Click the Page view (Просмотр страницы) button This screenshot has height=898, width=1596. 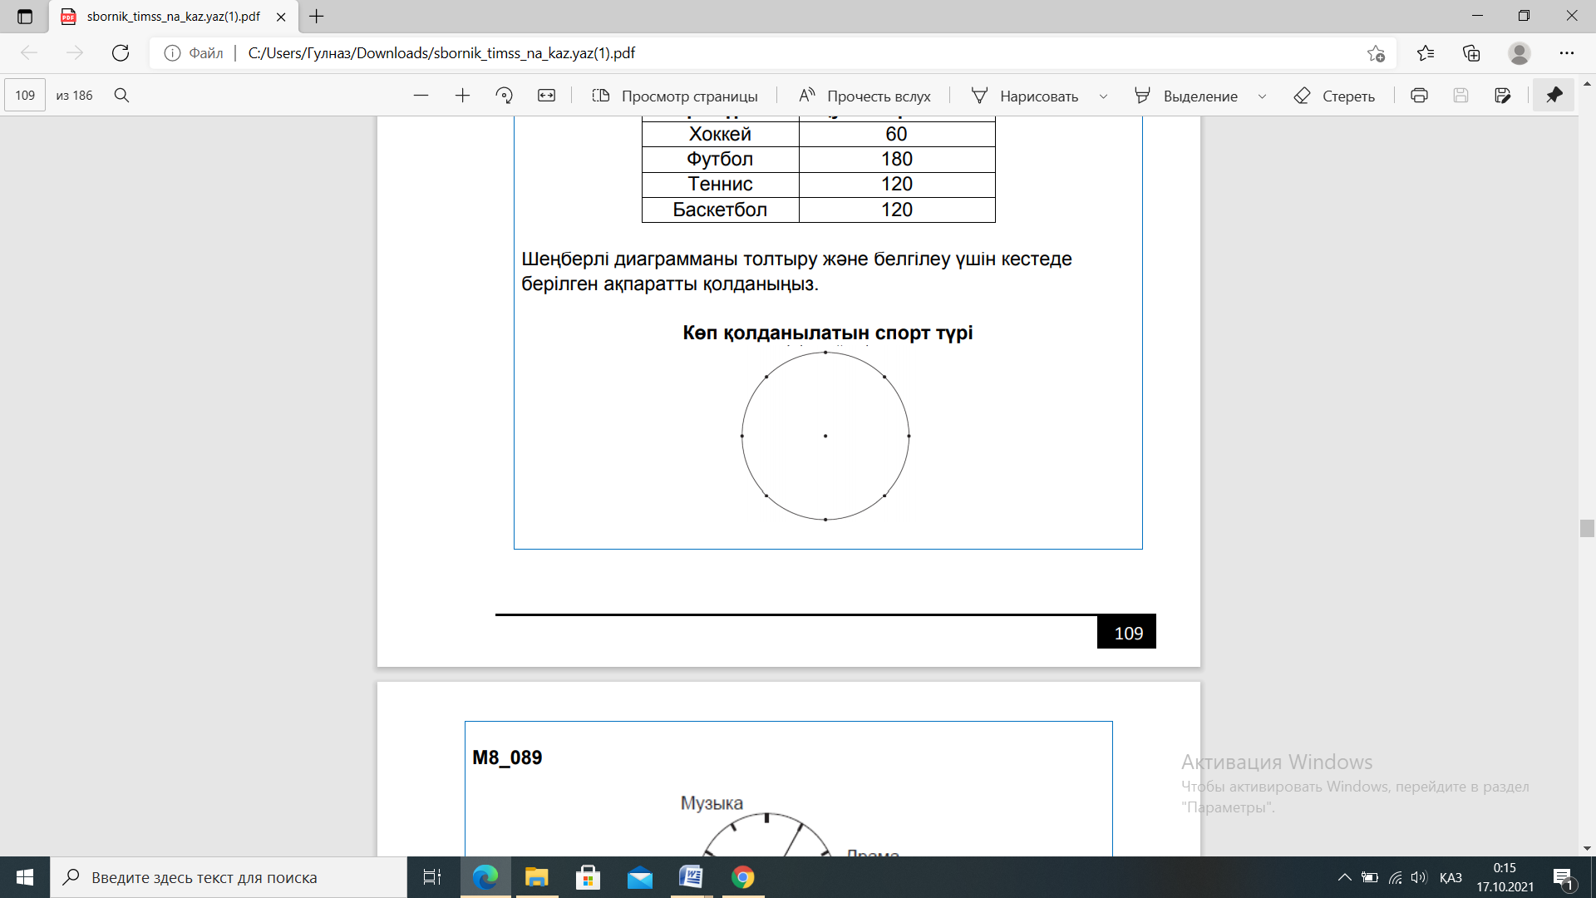[x=674, y=96]
